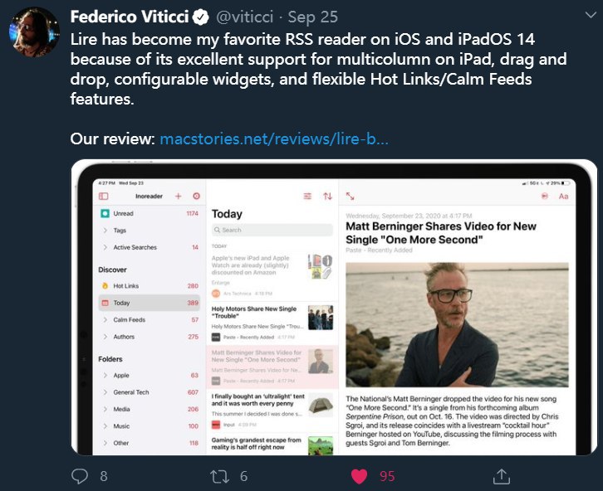This screenshot has height=491, width=603.
Task: Open the share icon below the tweet
Action: pos(502,476)
